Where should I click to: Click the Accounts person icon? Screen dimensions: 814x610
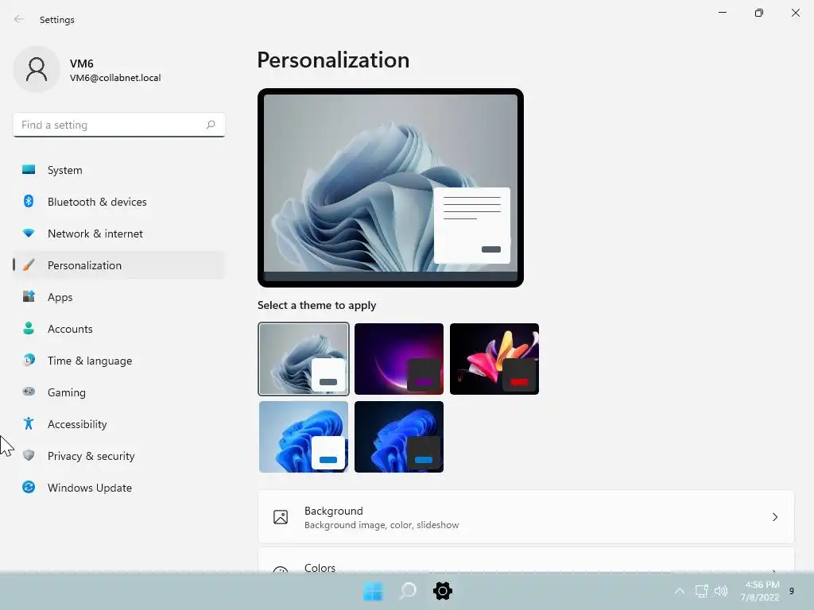pos(29,328)
